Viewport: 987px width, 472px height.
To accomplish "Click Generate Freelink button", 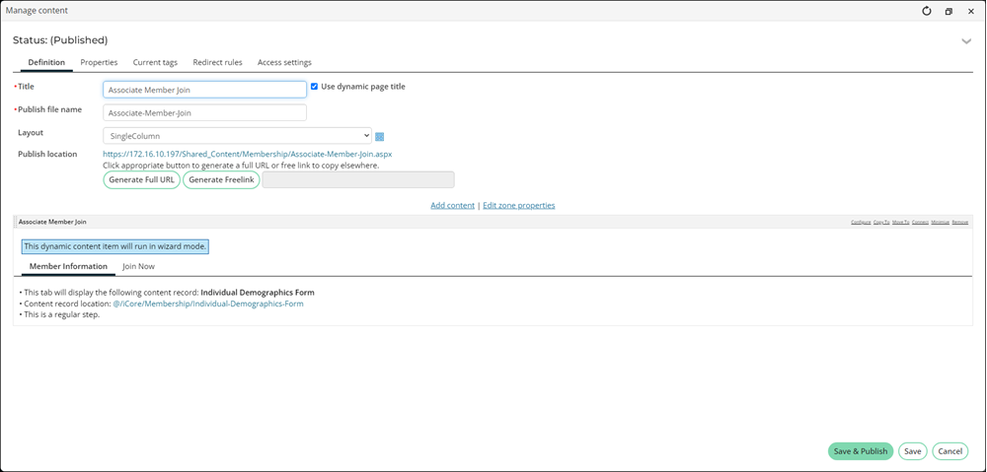I will coord(221,179).
